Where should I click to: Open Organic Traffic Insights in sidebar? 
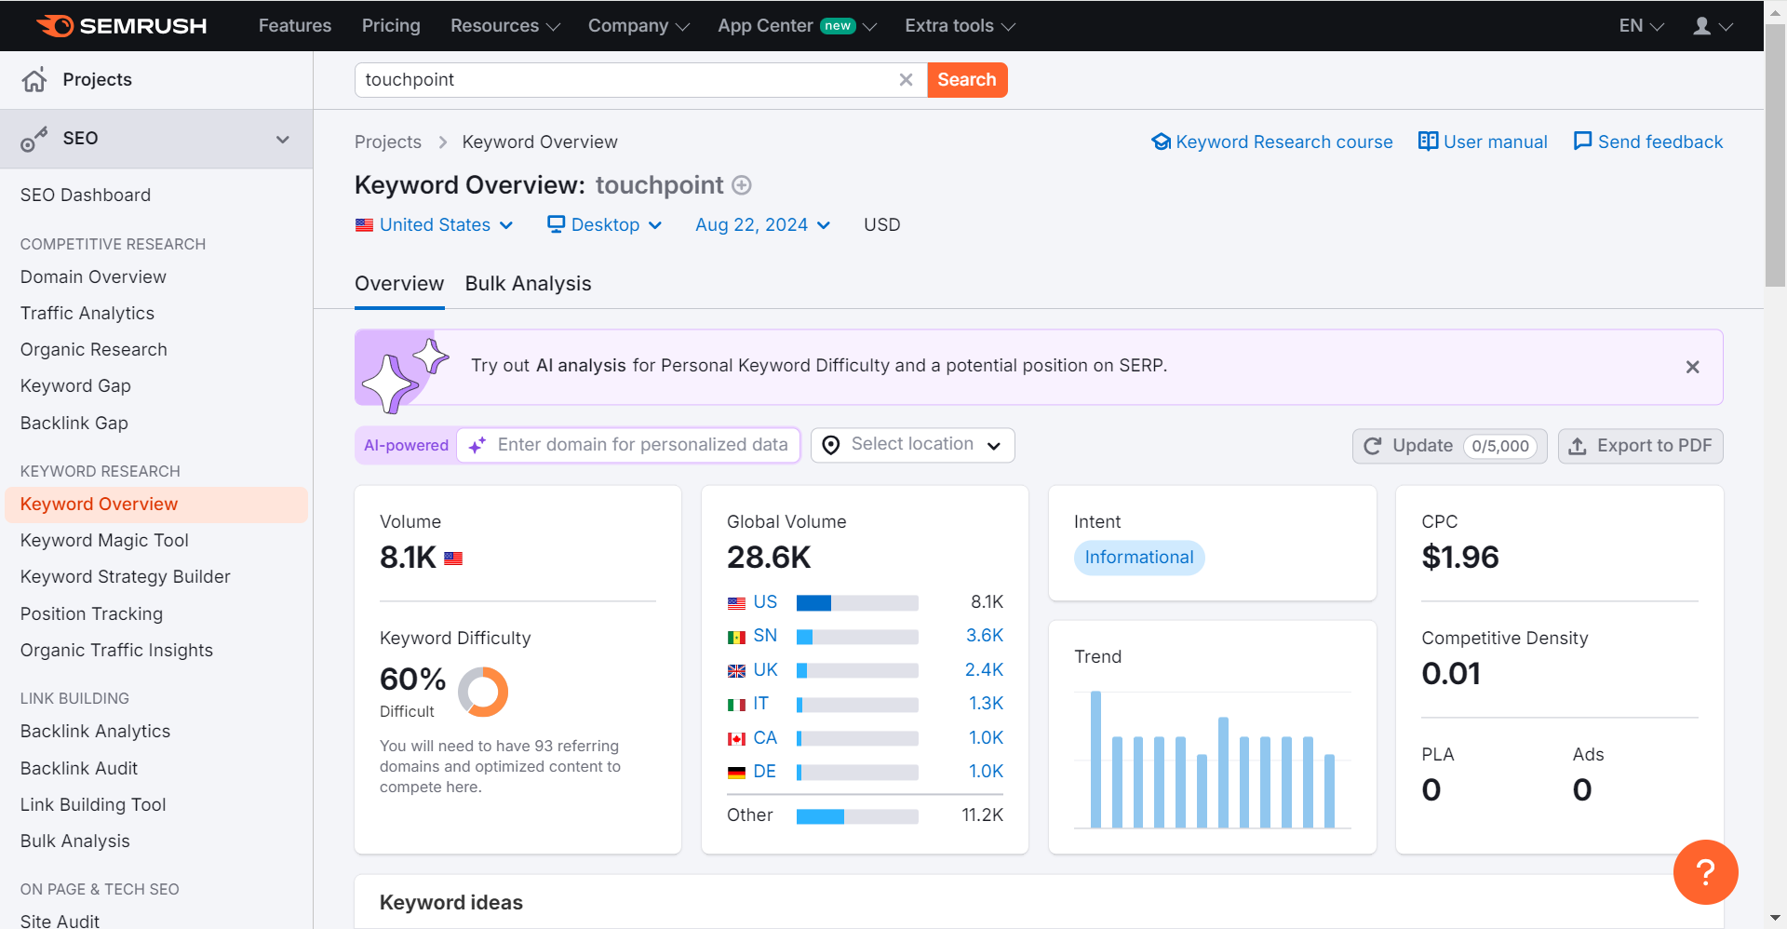coord(116,651)
